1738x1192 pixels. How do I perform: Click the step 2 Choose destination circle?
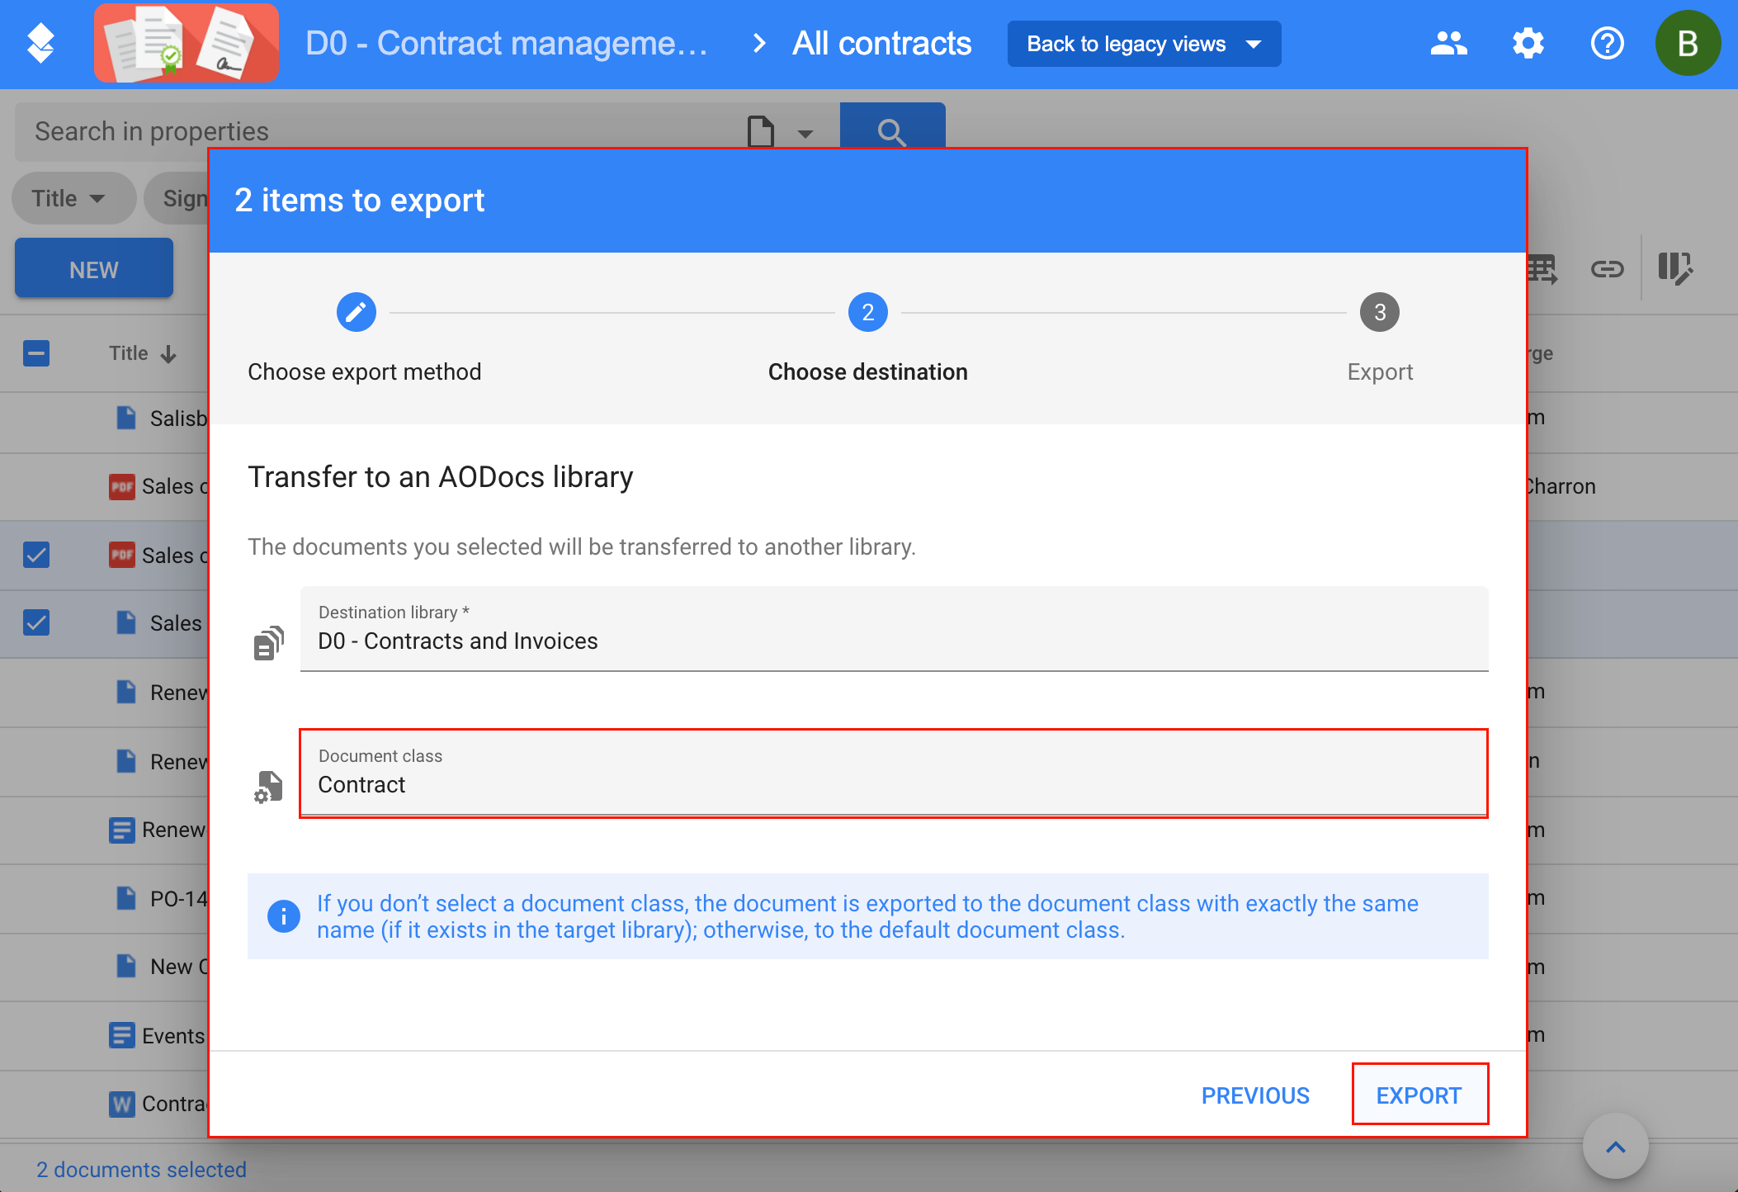pyautogui.click(x=868, y=312)
